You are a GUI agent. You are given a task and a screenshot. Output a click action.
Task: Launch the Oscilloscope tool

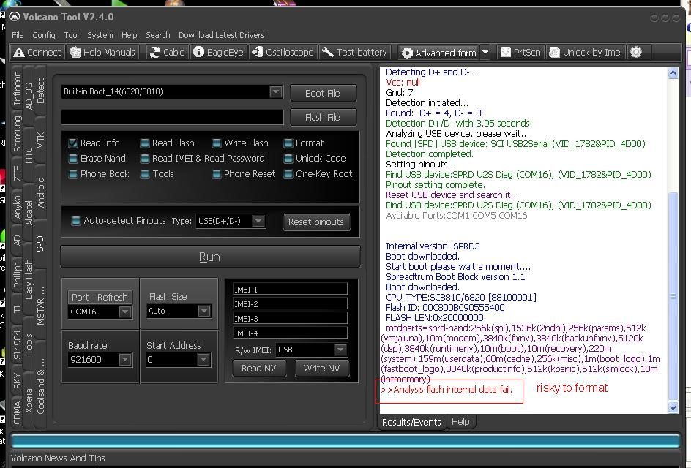(283, 53)
